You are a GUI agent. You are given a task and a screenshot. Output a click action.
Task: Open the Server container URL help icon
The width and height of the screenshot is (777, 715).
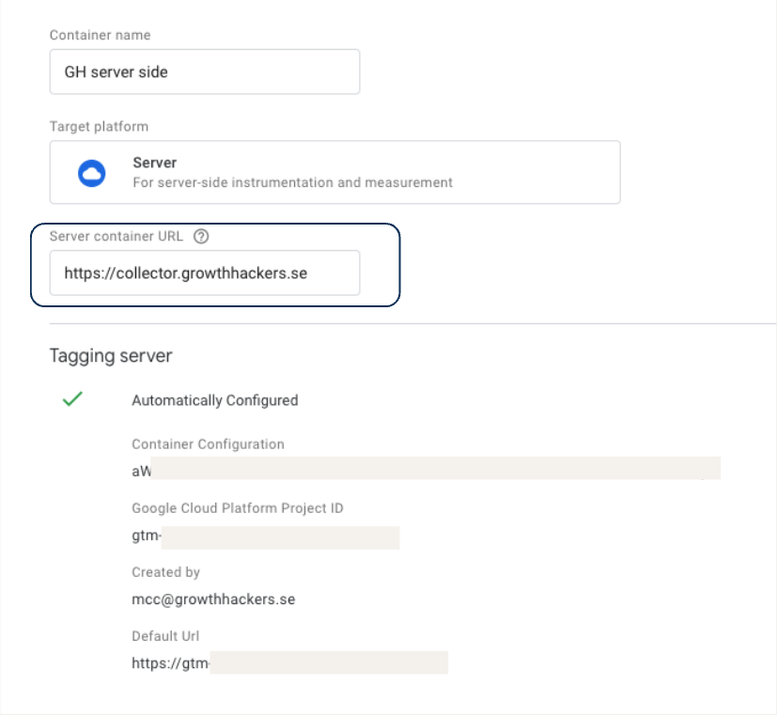click(200, 237)
